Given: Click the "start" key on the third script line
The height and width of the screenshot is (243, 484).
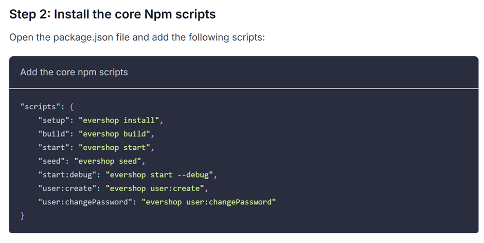Looking at the screenshot, I should click(x=53, y=147).
